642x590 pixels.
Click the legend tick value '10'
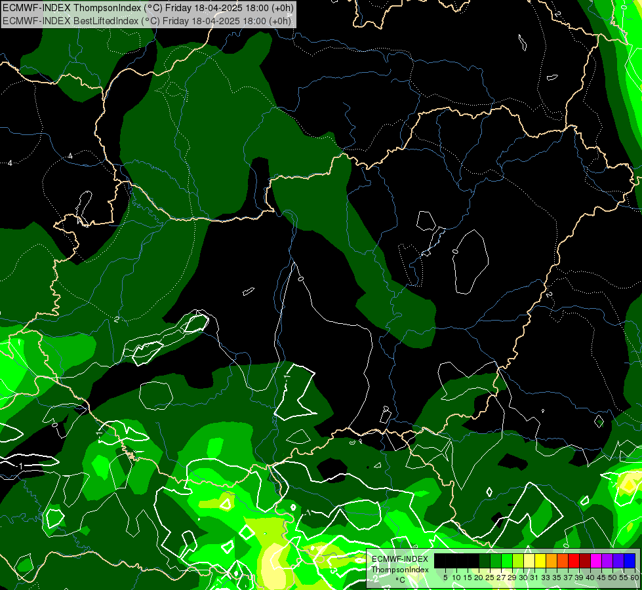pos(456,578)
